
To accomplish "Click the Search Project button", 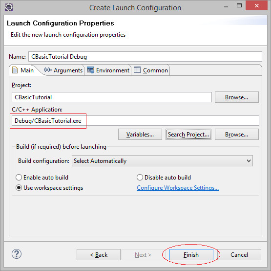I will tap(188, 135).
